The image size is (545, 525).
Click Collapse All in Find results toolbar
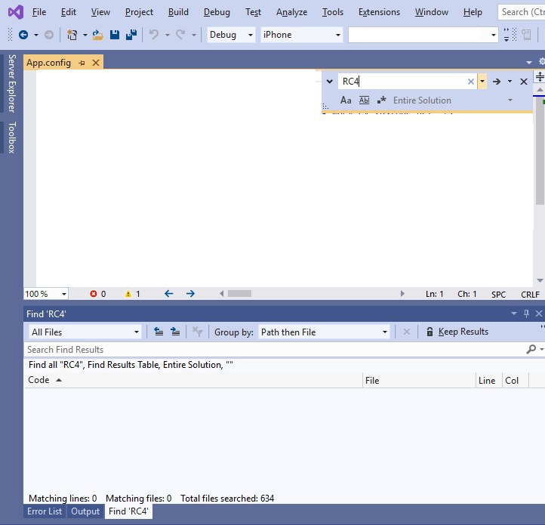(159, 332)
